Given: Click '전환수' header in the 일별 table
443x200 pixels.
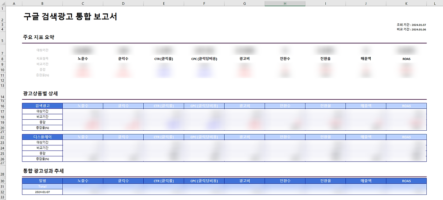Looking at the screenshot, I should pyautogui.click(x=285, y=181).
